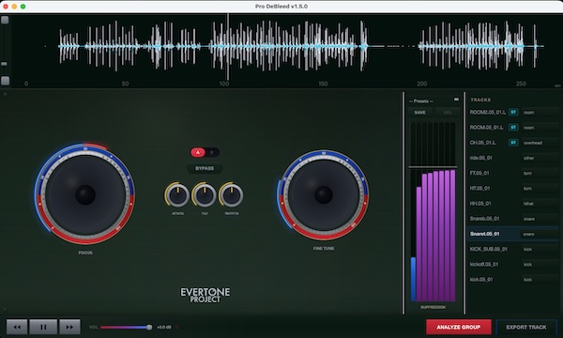Screen dimensions: 563x338
Task: Select the kickoff.05_01 track
Action: pyautogui.click(x=484, y=265)
